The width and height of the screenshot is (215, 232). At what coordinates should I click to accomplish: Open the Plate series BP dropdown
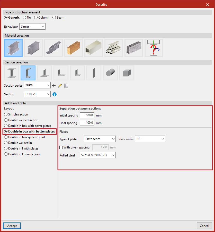[150, 139]
